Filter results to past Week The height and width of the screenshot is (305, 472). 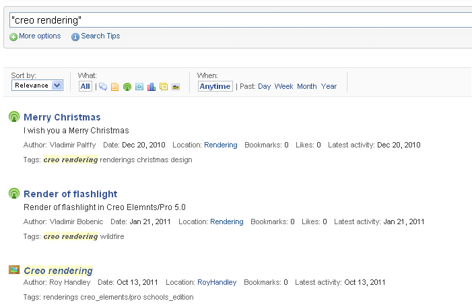[x=283, y=86]
